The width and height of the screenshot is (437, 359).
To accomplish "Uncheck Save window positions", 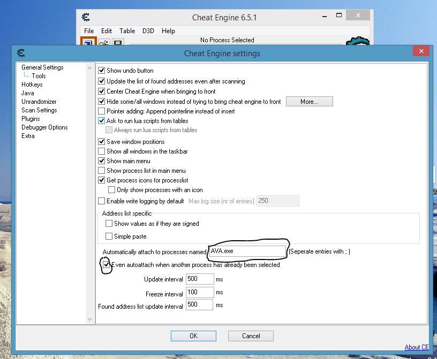I will point(101,141).
